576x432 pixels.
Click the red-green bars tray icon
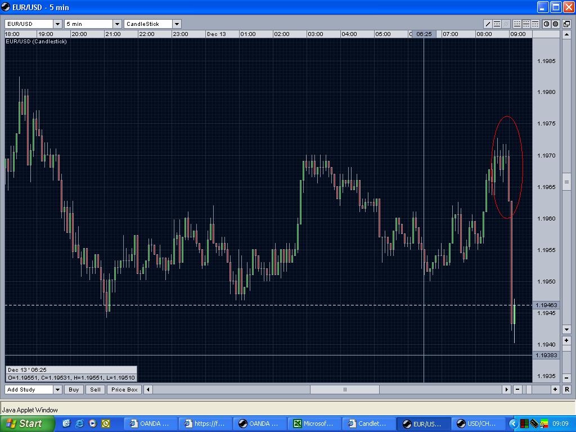[524, 424]
